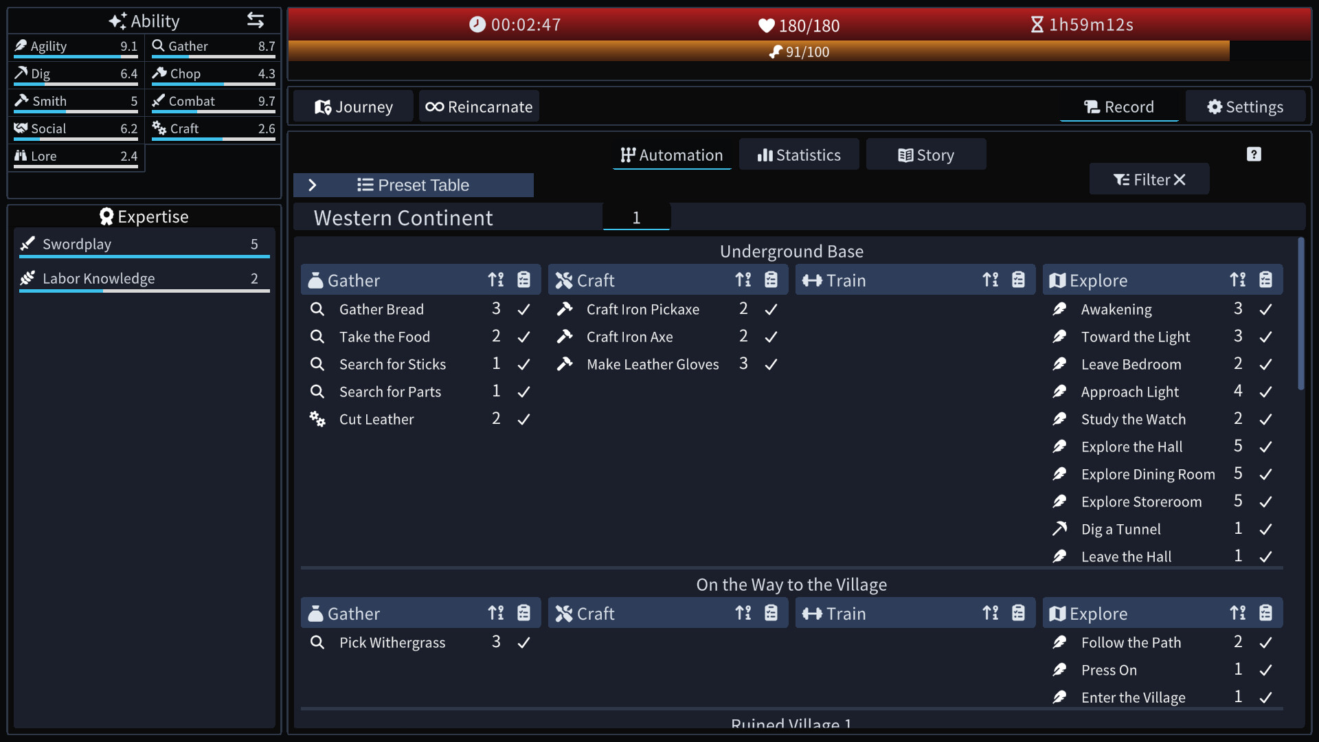Open the Filter control

coord(1149,179)
